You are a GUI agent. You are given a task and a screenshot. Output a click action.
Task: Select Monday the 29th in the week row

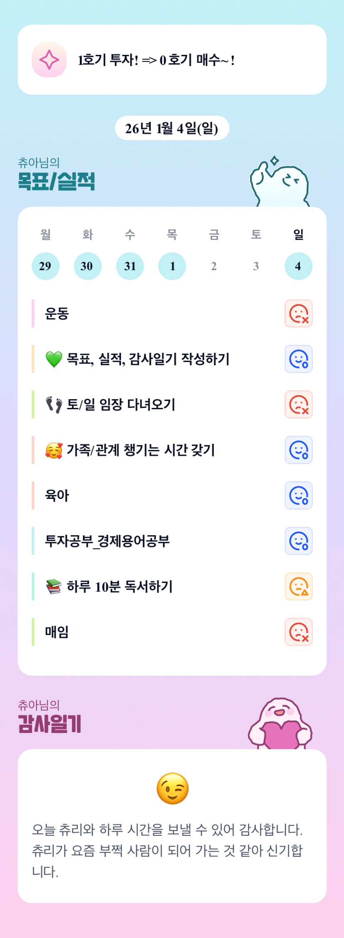pos(45,266)
